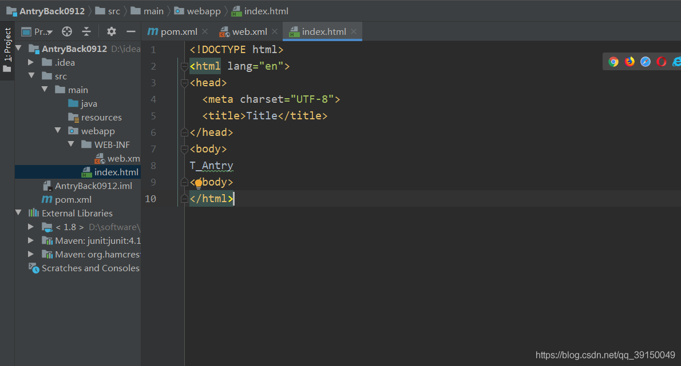Screen dimensions: 681x366
Task: Expand Maven: junit library node
Action: pos(31,240)
